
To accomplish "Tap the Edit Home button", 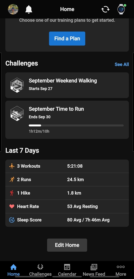I will [x=67, y=245].
